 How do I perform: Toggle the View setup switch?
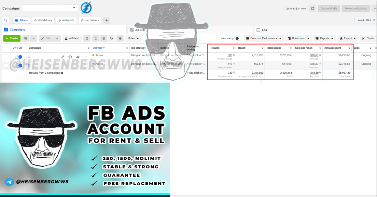tap(238, 38)
